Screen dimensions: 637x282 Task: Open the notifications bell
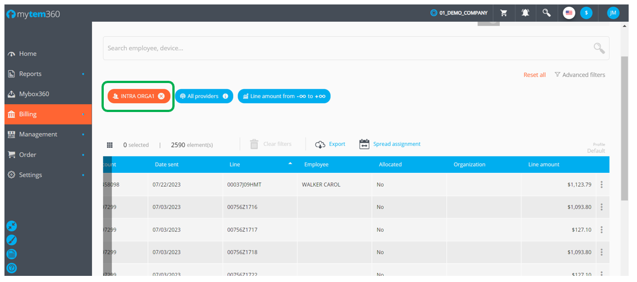pos(525,13)
